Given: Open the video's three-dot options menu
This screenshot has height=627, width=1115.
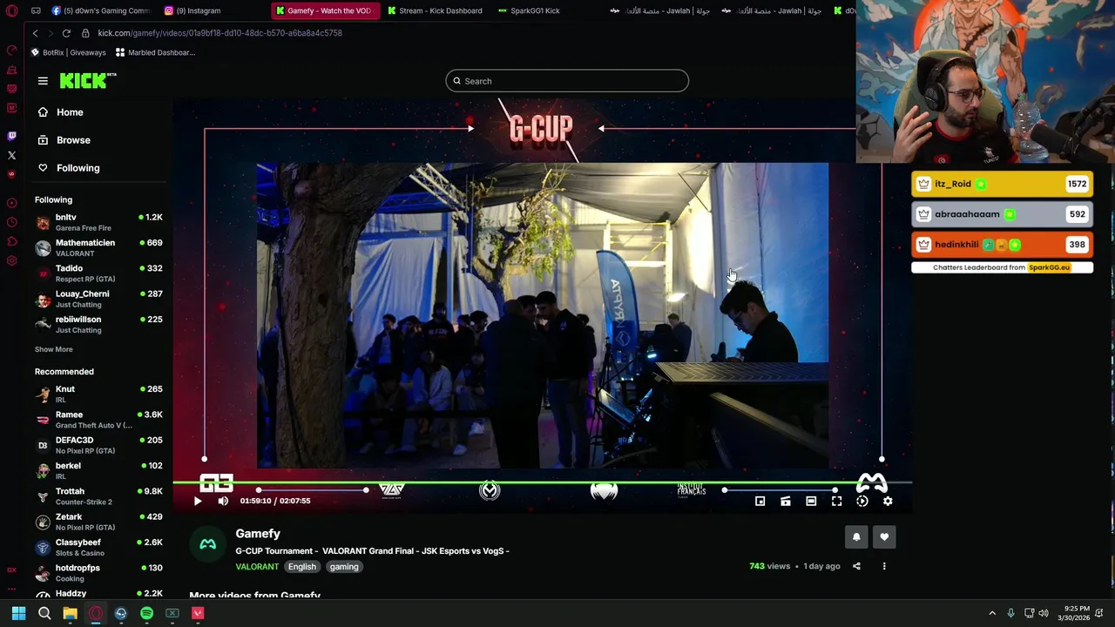Looking at the screenshot, I should (884, 566).
